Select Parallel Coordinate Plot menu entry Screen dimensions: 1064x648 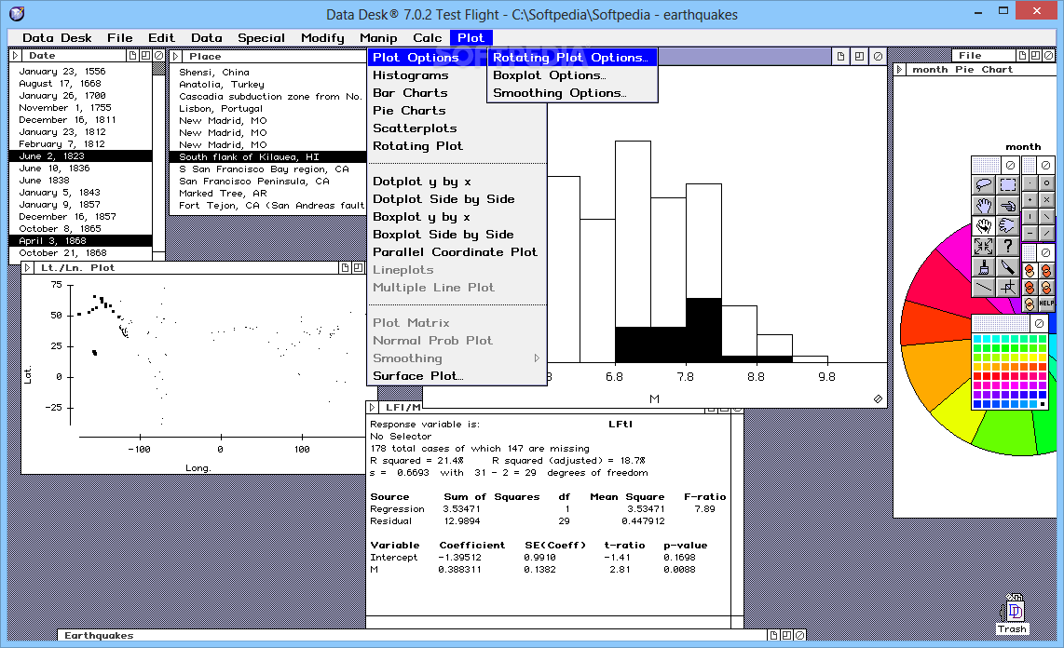click(x=457, y=252)
